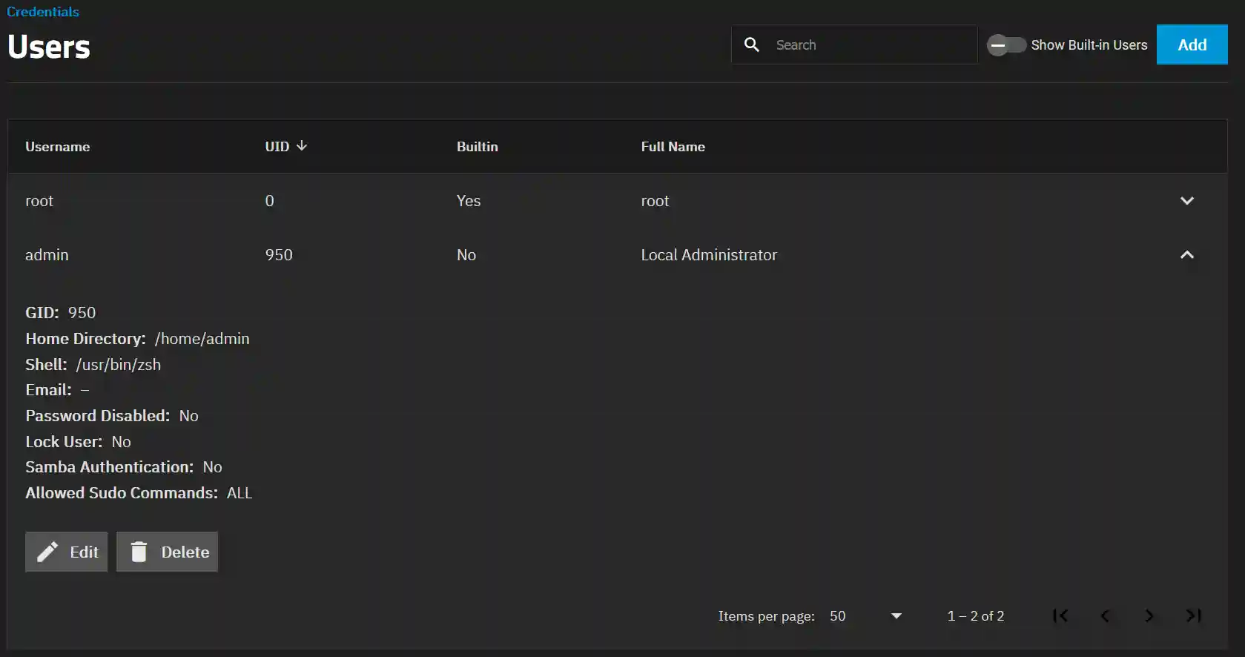Sort users by Full Name header
1245x657 pixels.
pos(673,147)
